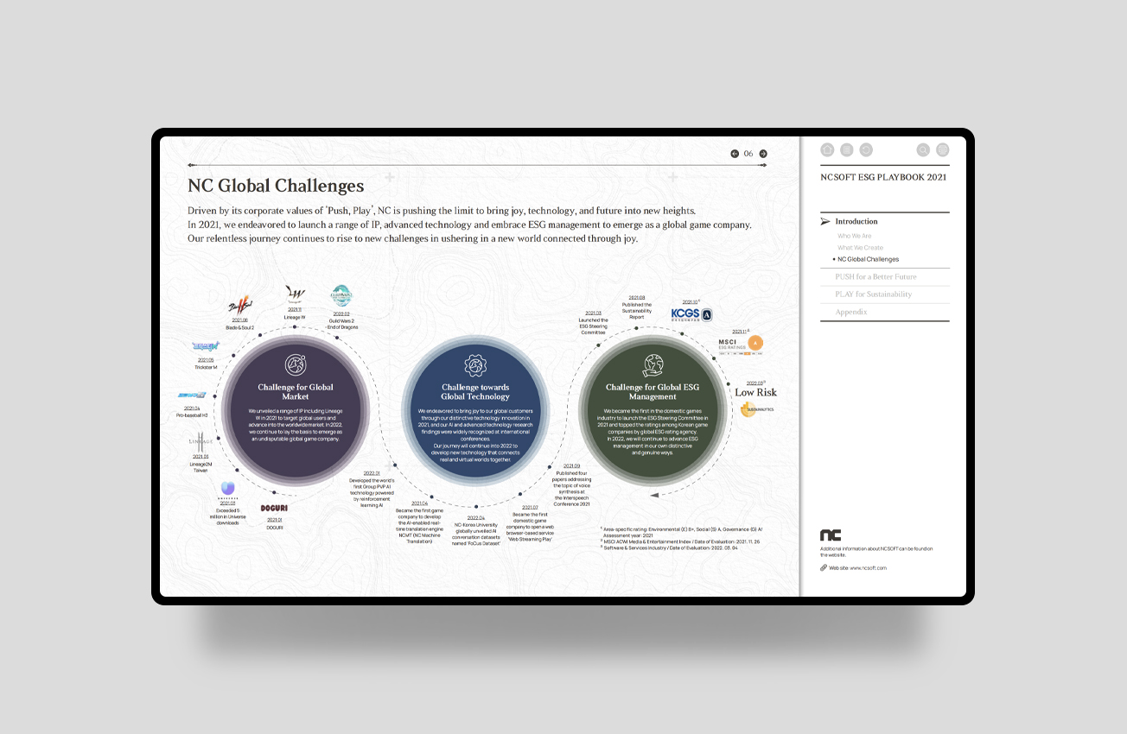The width and height of the screenshot is (1127, 734).
Task: Click the page number 06
Action: (x=748, y=154)
